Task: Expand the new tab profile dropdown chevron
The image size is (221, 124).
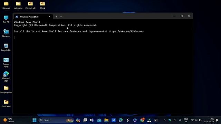Action: (61, 17)
